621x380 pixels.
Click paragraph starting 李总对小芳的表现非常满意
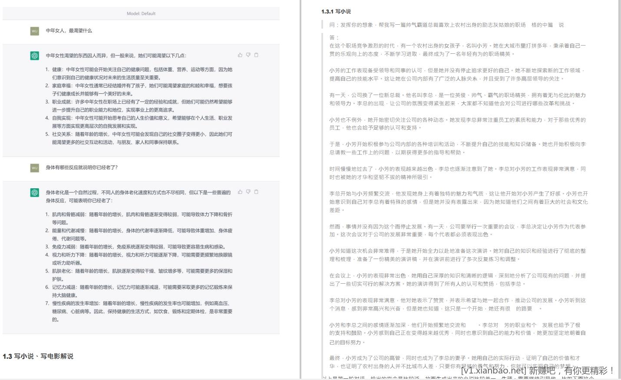457,304
